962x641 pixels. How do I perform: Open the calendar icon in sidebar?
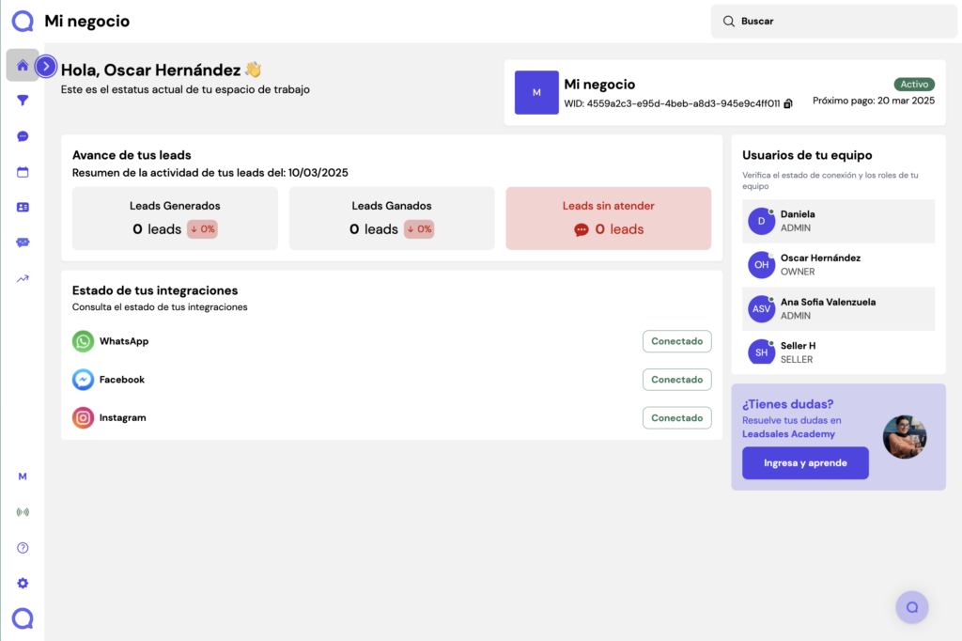pos(23,172)
